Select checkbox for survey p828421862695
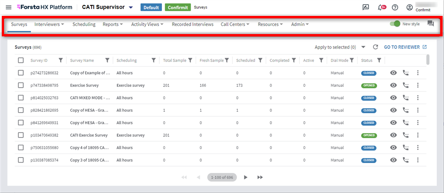The image size is (444, 193). tap(20, 110)
